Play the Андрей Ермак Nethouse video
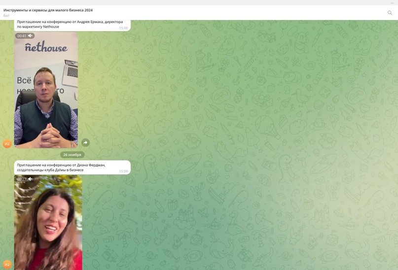The height and width of the screenshot is (270, 398). pos(46,94)
